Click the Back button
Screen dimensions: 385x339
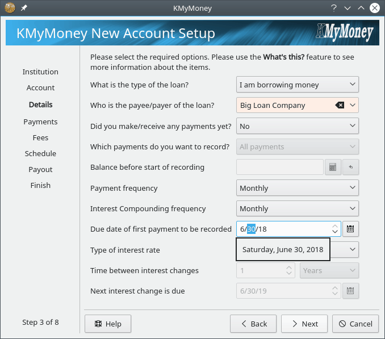pyautogui.click(x=253, y=324)
